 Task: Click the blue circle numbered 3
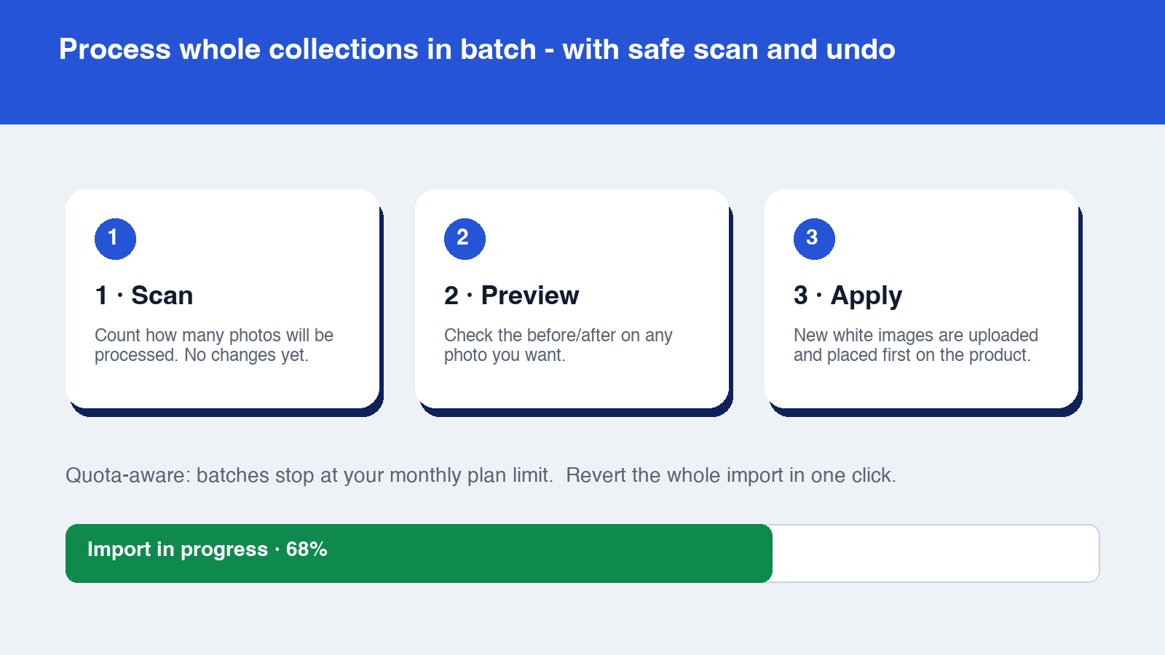click(814, 239)
